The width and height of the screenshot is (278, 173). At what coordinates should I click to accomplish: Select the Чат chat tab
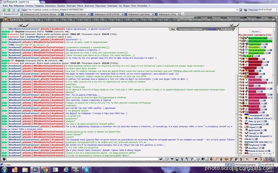click(x=173, y=29)
